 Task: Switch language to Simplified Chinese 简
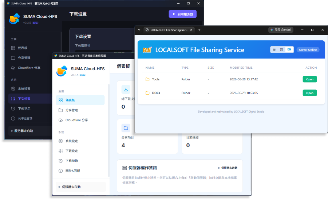(281, 49)
